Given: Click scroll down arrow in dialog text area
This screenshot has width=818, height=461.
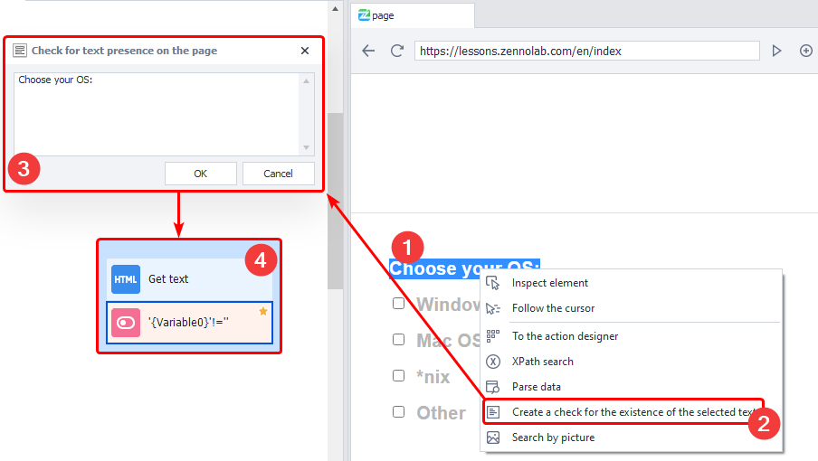Looking at the screenshot, I should tap(306, 147).
